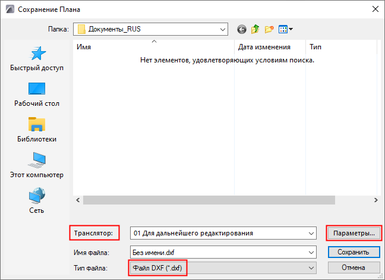Image resolution: width=385 pixels, height=280 pixels.
Task: Click the Сохранить button
Action: click(x=354, y=252)
